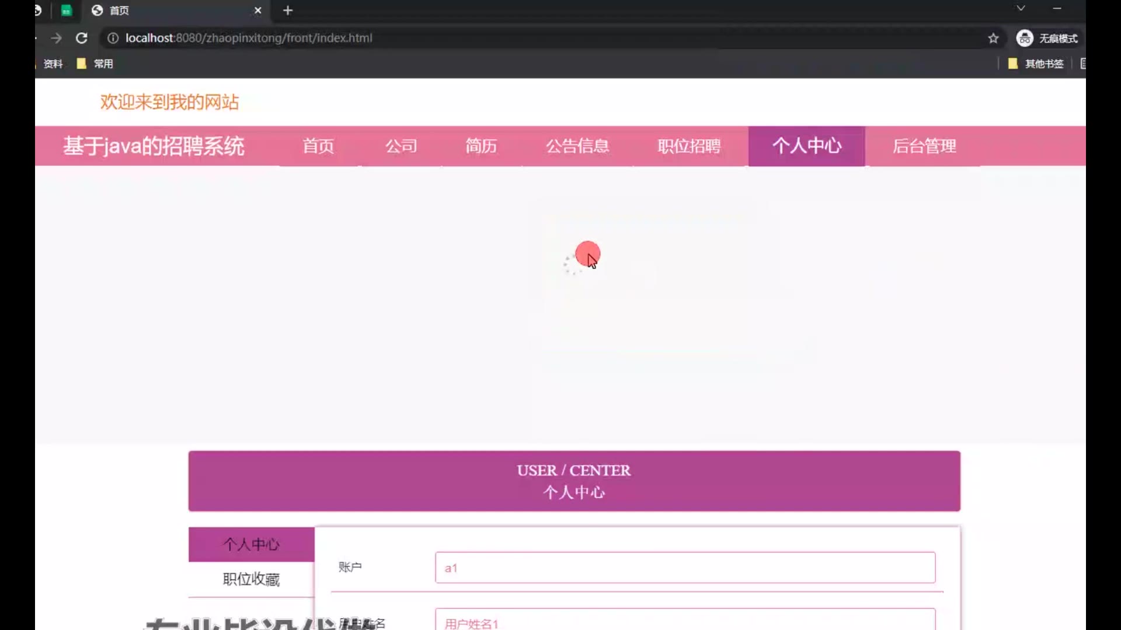This screenshot has height=630, width=1121.
Task: Click the browser reload icon
Action: pos(82,38)
